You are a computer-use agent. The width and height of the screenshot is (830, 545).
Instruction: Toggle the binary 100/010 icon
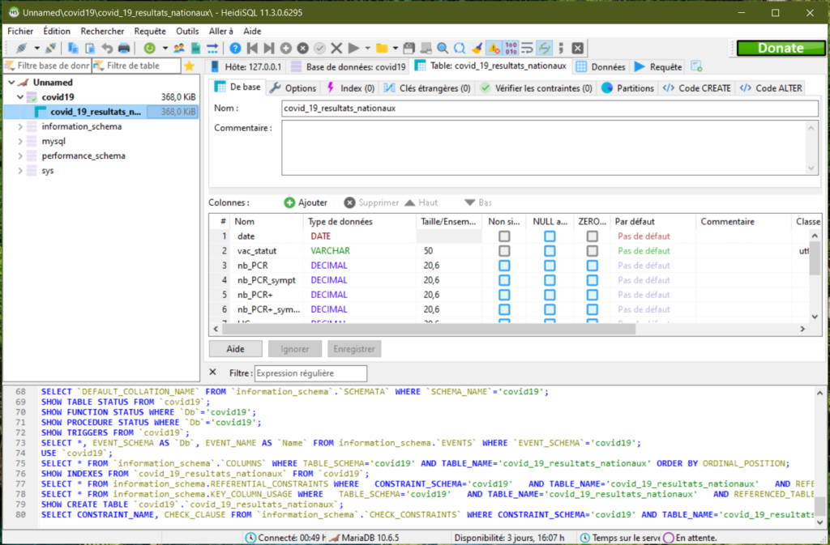coord(511,49)
